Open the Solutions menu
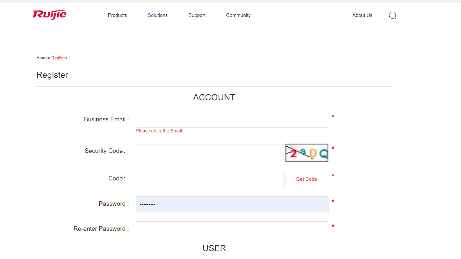 158,15
